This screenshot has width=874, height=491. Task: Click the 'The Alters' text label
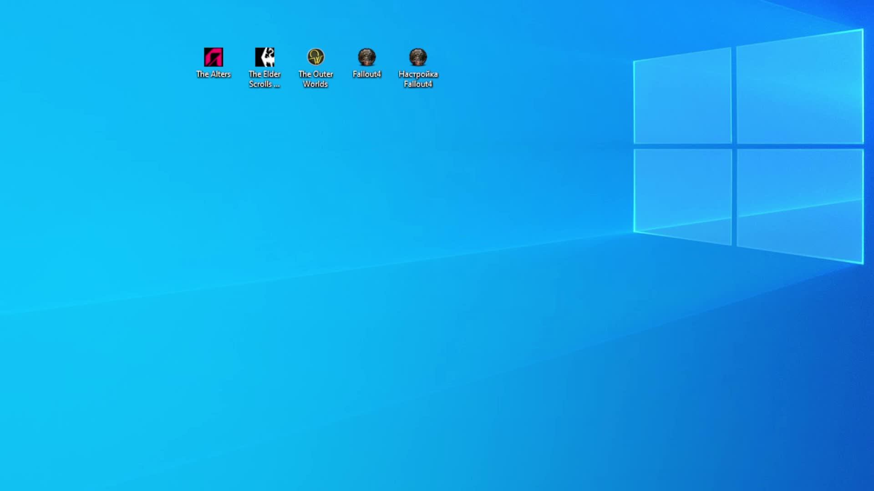[x=213, y=74]
